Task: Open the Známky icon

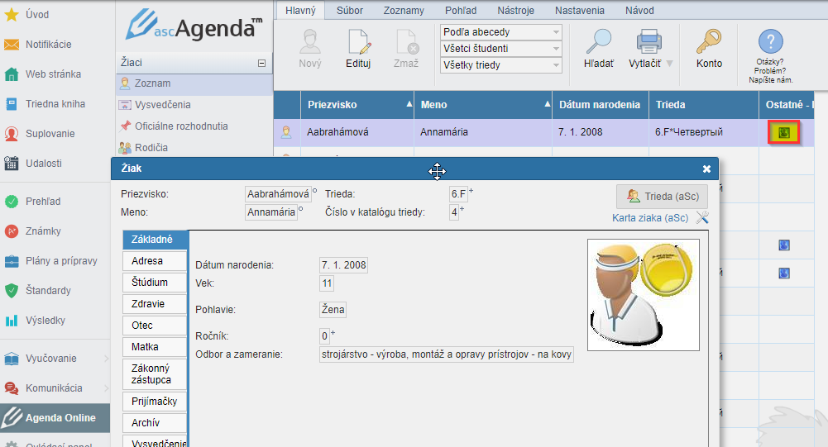Action: point(12,231)
